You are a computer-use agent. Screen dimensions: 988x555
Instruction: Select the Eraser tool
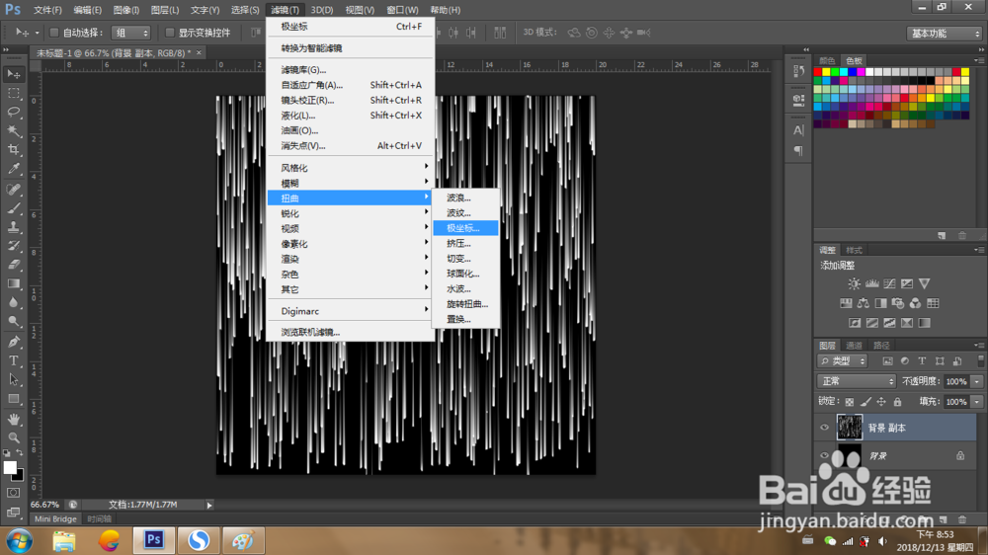click(x=13, y=265)
